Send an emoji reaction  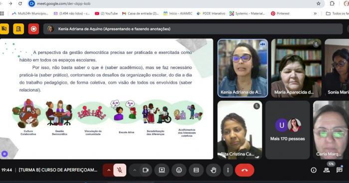click(x=179, y=171)
